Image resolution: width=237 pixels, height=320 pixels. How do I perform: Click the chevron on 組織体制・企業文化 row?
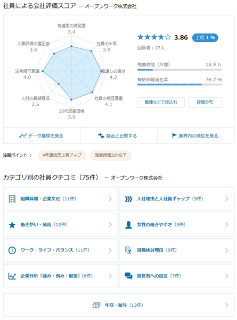[x=110, y=199]
